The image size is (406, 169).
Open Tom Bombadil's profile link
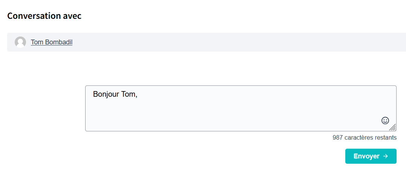52,42
